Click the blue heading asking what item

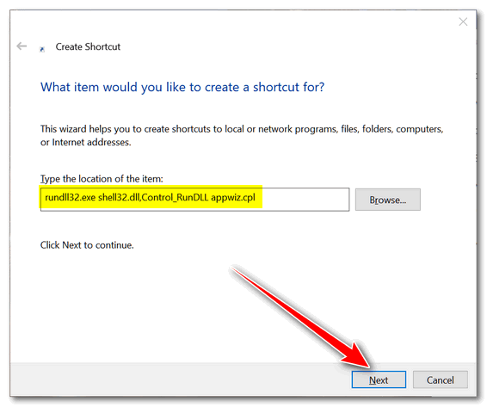click(x=182, y=87)
